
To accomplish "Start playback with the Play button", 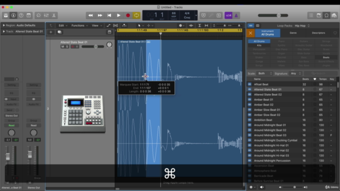I will [118, 15].
